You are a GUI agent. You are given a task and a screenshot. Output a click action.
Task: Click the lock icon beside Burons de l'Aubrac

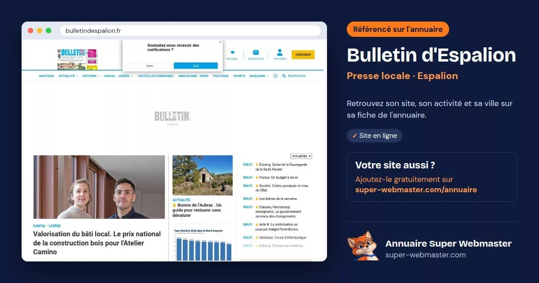coord(174,205)
